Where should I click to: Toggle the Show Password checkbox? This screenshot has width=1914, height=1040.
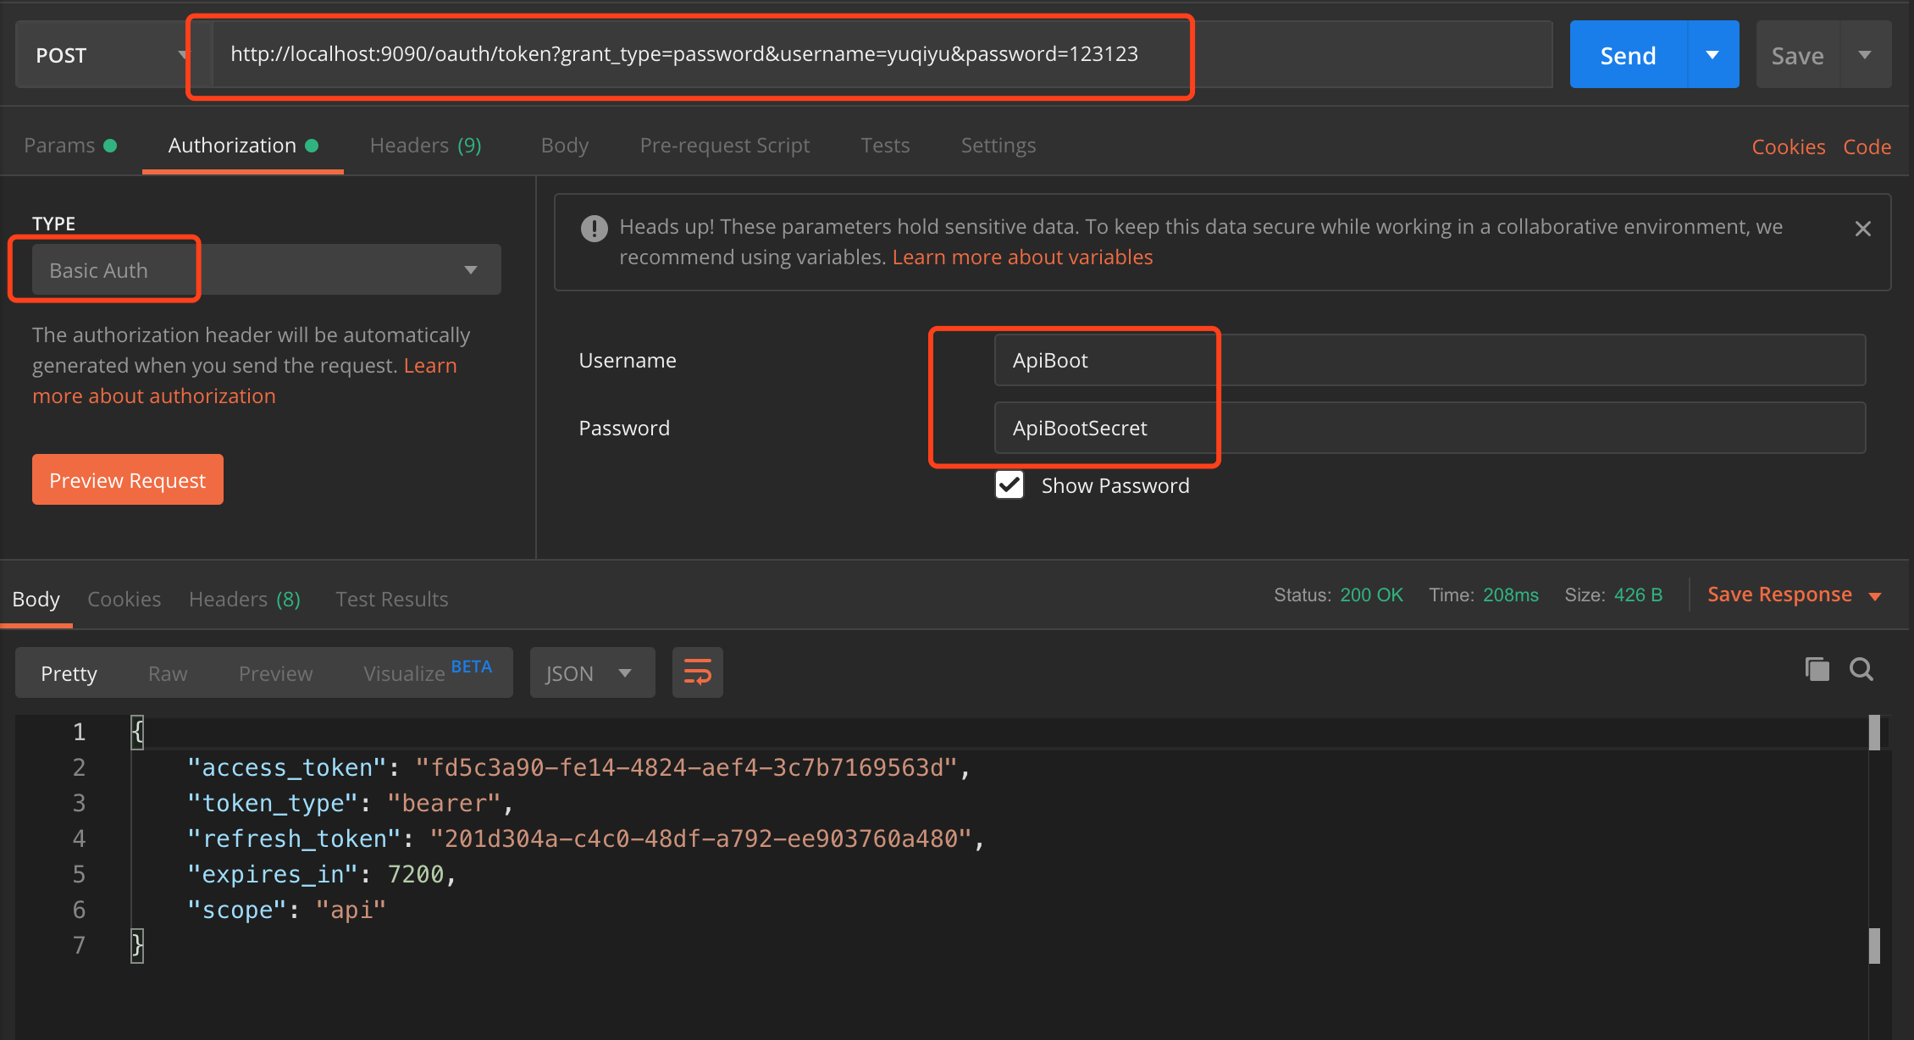(1010, 485)
